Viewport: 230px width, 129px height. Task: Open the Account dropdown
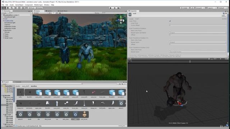(x=200, y=8)
